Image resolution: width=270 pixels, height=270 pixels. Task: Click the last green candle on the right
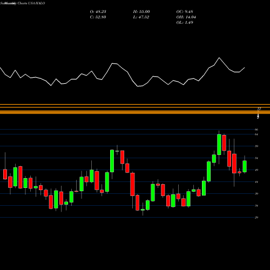click(x=245, y=166)
